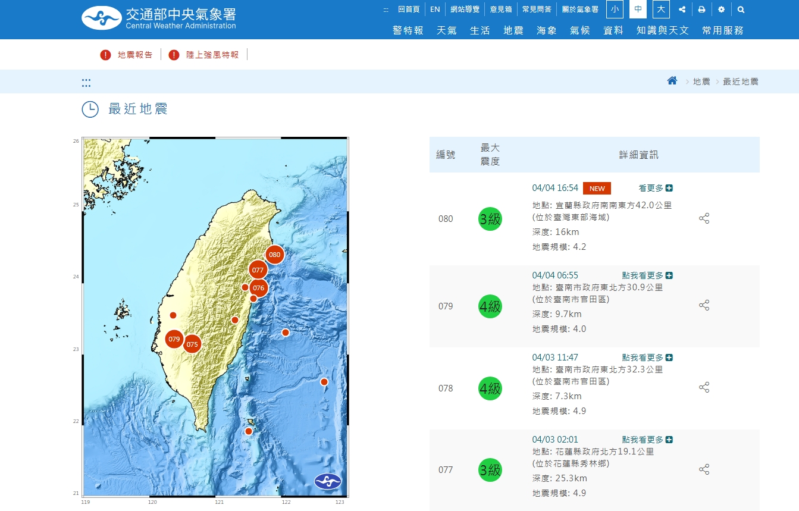Set font size to medium (中)
This screenshot has height=511, width=799.
pos(638,10)
